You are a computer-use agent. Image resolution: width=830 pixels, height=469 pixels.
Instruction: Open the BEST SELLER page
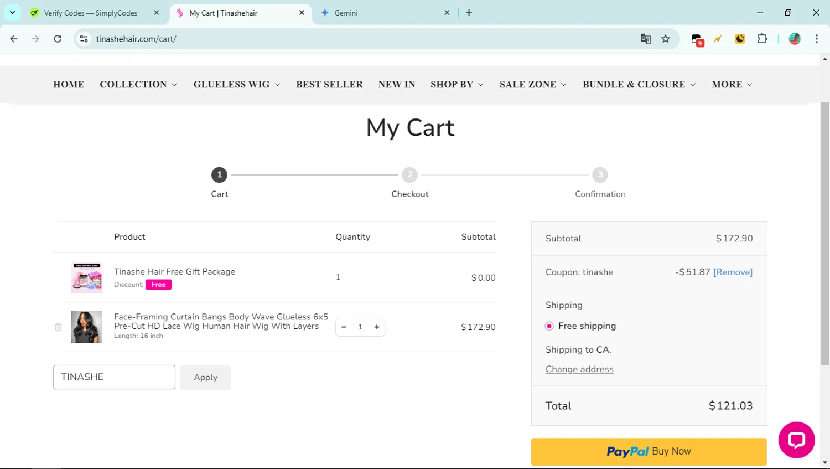click(x=329, y=84)
